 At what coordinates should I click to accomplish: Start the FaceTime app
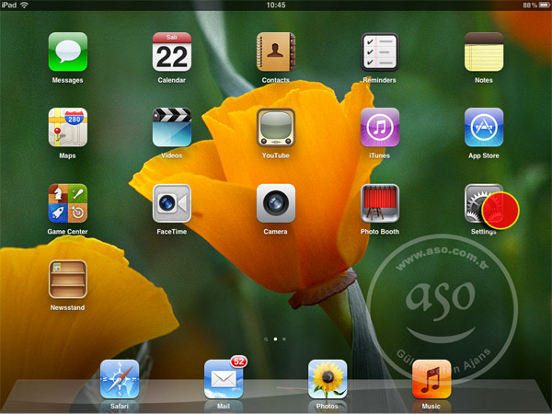pos(172,203)
